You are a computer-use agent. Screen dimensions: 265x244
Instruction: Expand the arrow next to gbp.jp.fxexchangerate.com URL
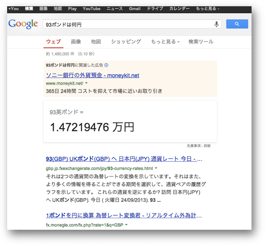coord(156,168)
